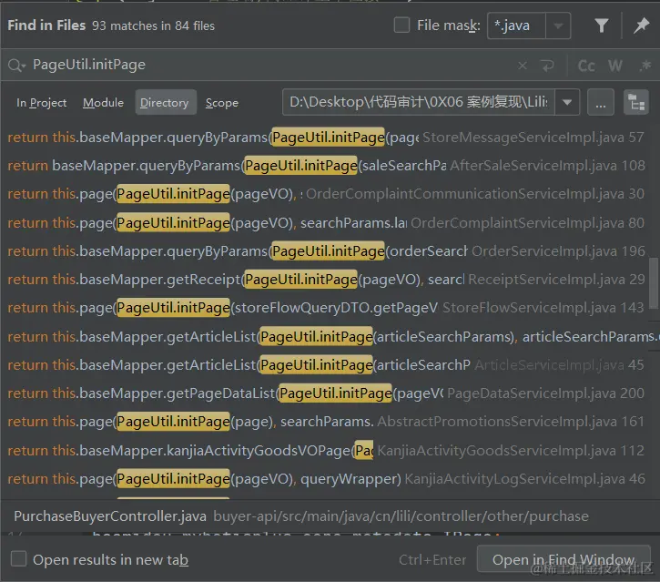Open search history magnifier icon
The image size is (660, 582).
[16, 66]
